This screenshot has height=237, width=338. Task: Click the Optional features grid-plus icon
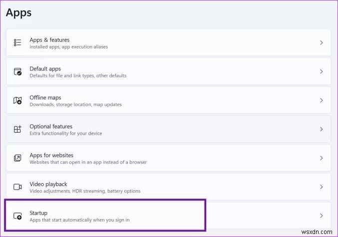(17, 129)
